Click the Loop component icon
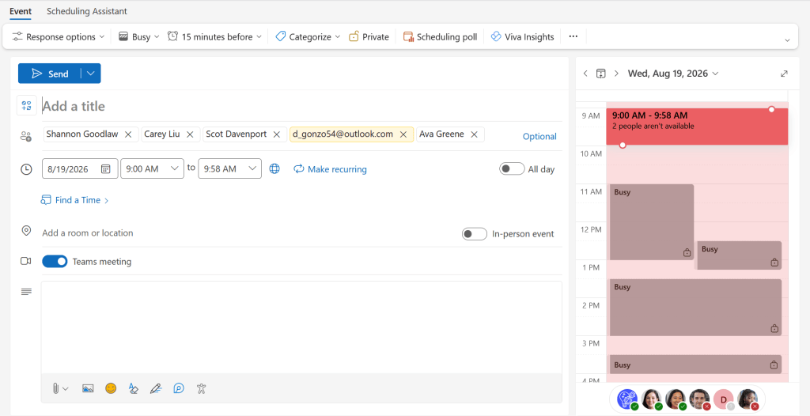 pos(179,388)
